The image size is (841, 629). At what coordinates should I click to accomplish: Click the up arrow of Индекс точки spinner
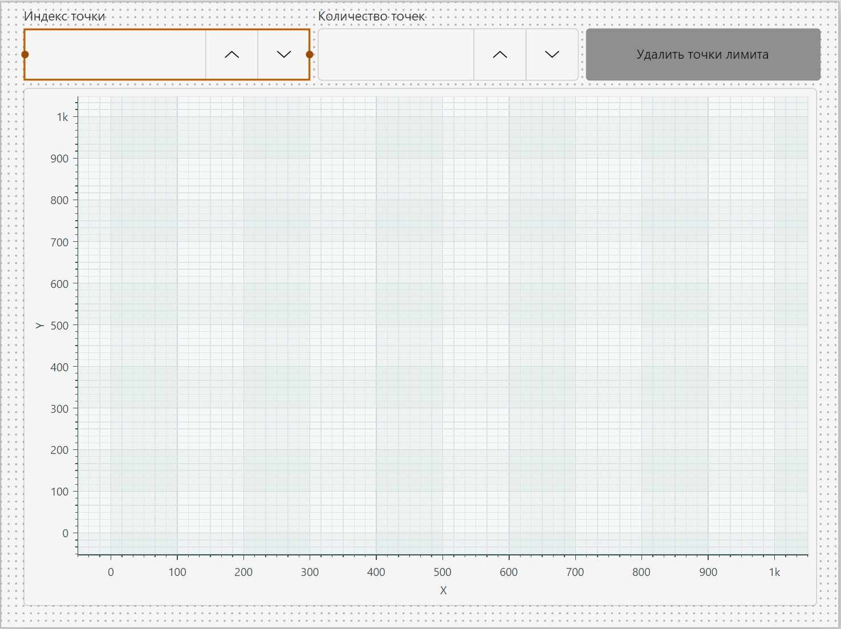coord(231,55)
